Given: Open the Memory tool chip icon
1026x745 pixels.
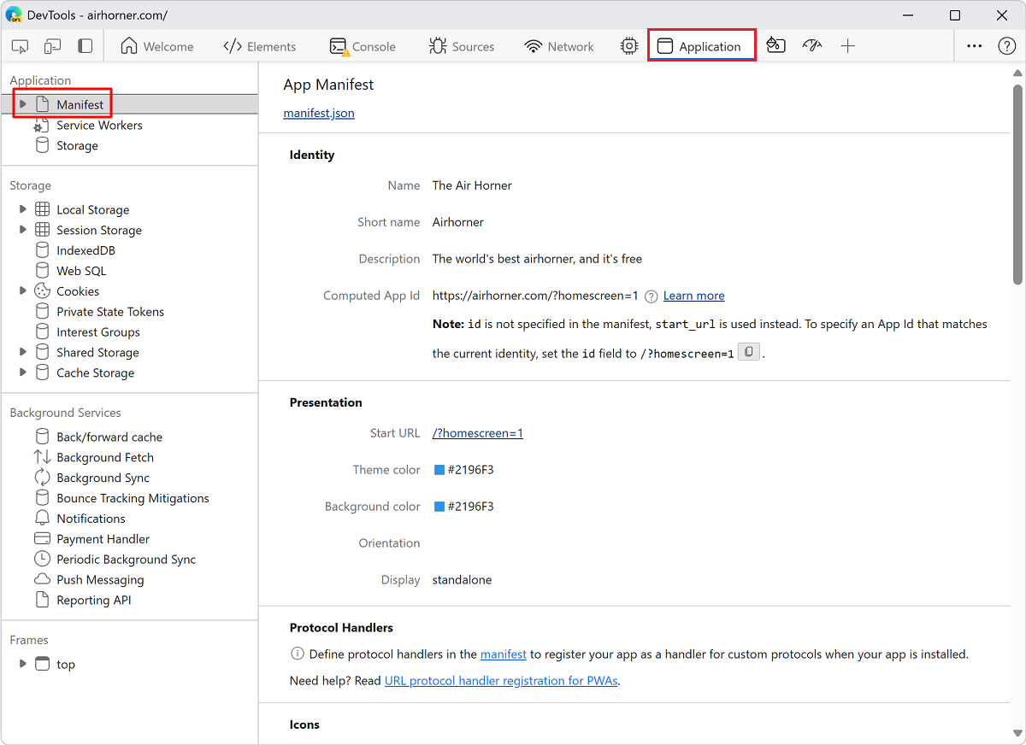Looking at the screenshot, I should click(x=629, y=46).
